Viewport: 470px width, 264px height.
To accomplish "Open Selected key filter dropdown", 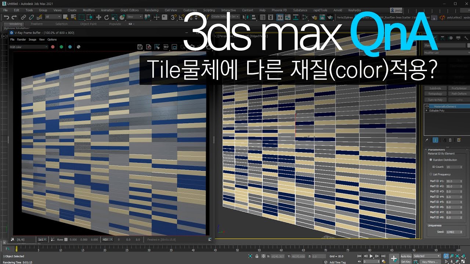I will point(427,256).
